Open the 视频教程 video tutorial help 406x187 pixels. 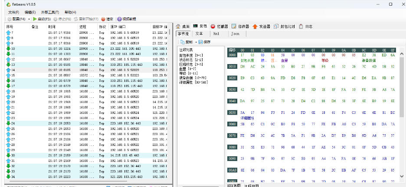tap(127, 19)
